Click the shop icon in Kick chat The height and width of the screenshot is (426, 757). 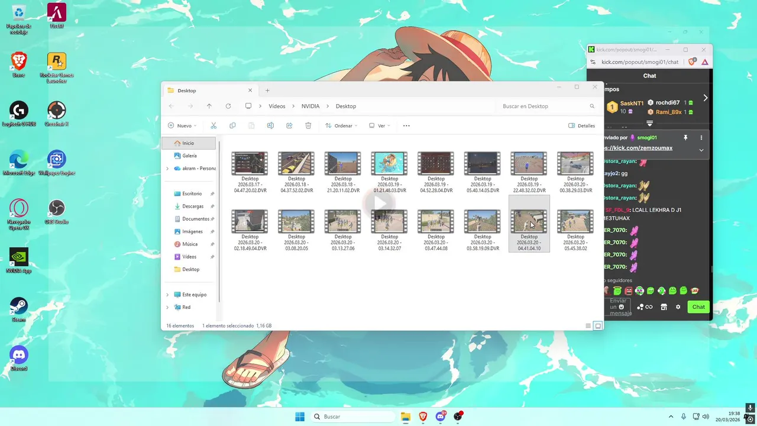(x=664, y=307)
